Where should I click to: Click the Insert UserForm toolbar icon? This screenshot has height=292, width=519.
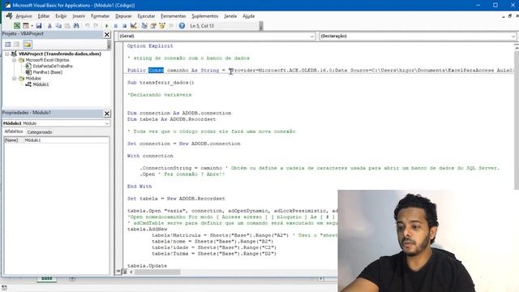coord(25,26)
